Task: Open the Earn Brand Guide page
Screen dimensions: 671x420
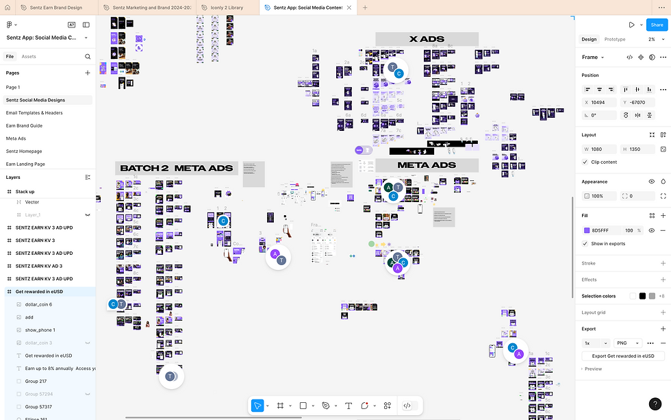Action: pos(24,125)
